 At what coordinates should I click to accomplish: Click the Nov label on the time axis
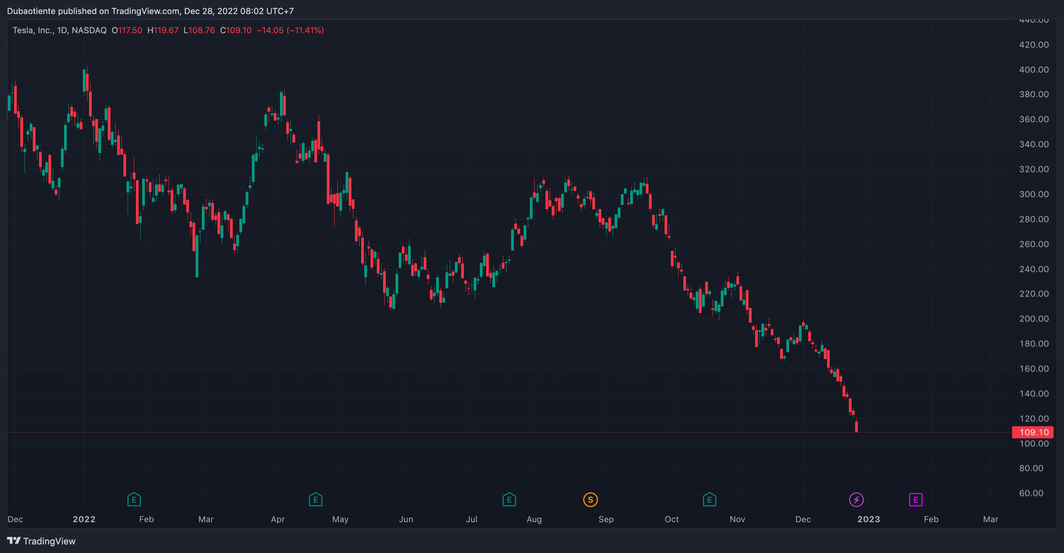tap(737, 519)
